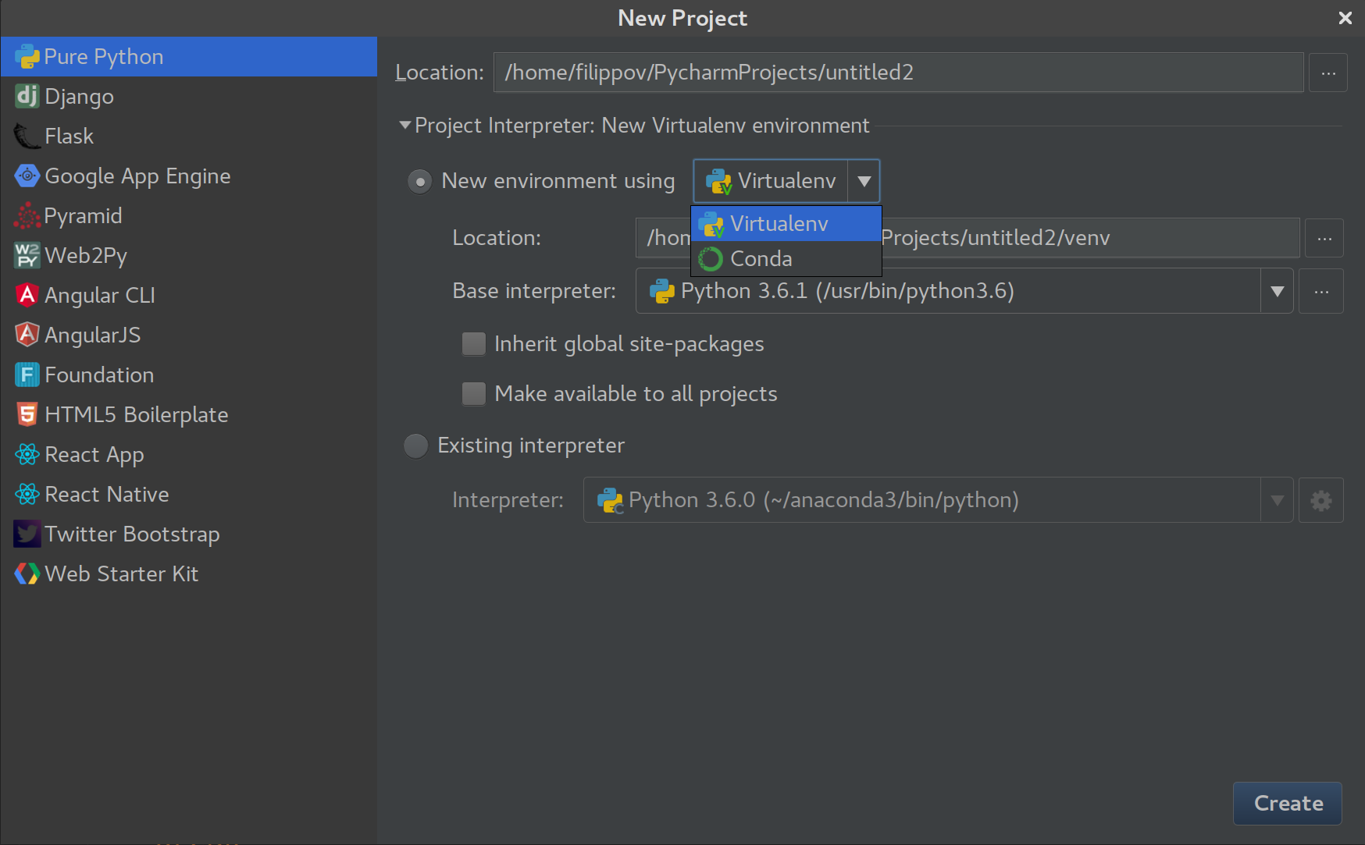Choose Google App Engine project type
1365x845 pixels.
tap(189, 176)
